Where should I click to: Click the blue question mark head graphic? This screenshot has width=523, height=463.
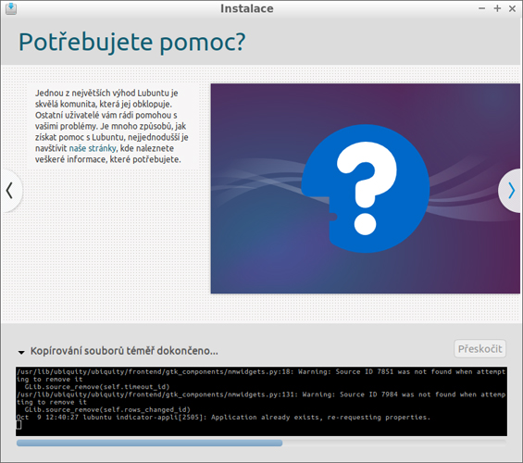pyautogui.click(x=366, y=189)
